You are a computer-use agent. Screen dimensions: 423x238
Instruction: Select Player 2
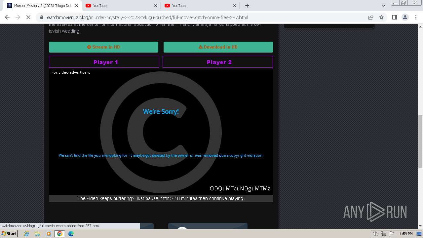[218, 62]
